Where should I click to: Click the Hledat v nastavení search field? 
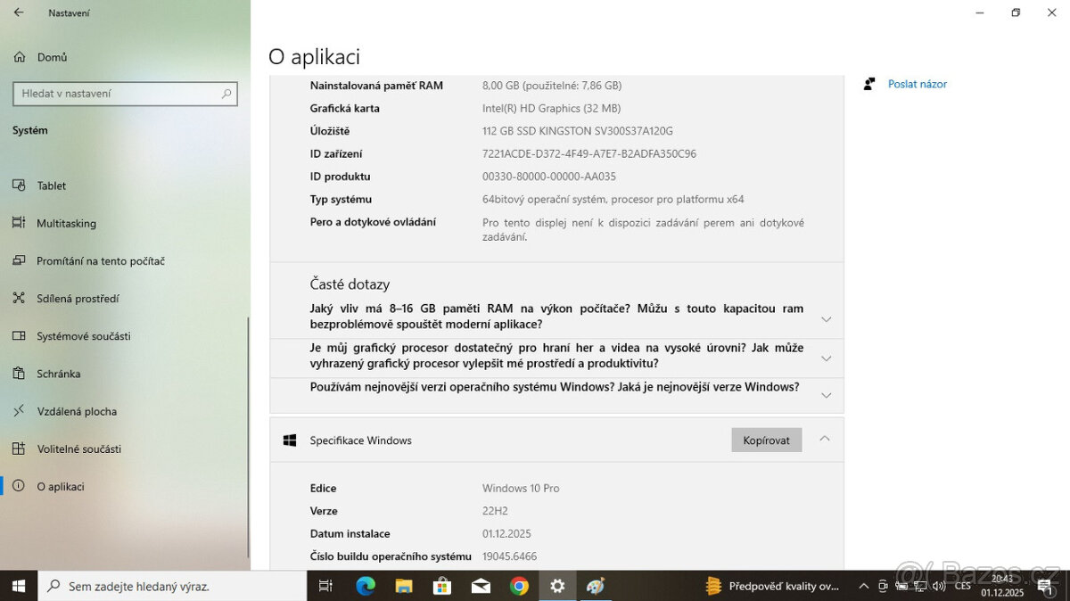[x=125, y=94]
